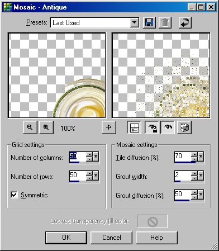Toggle the show/hide previews icon
This screenshot has width=219, height=251.
[x=134, y=127]
